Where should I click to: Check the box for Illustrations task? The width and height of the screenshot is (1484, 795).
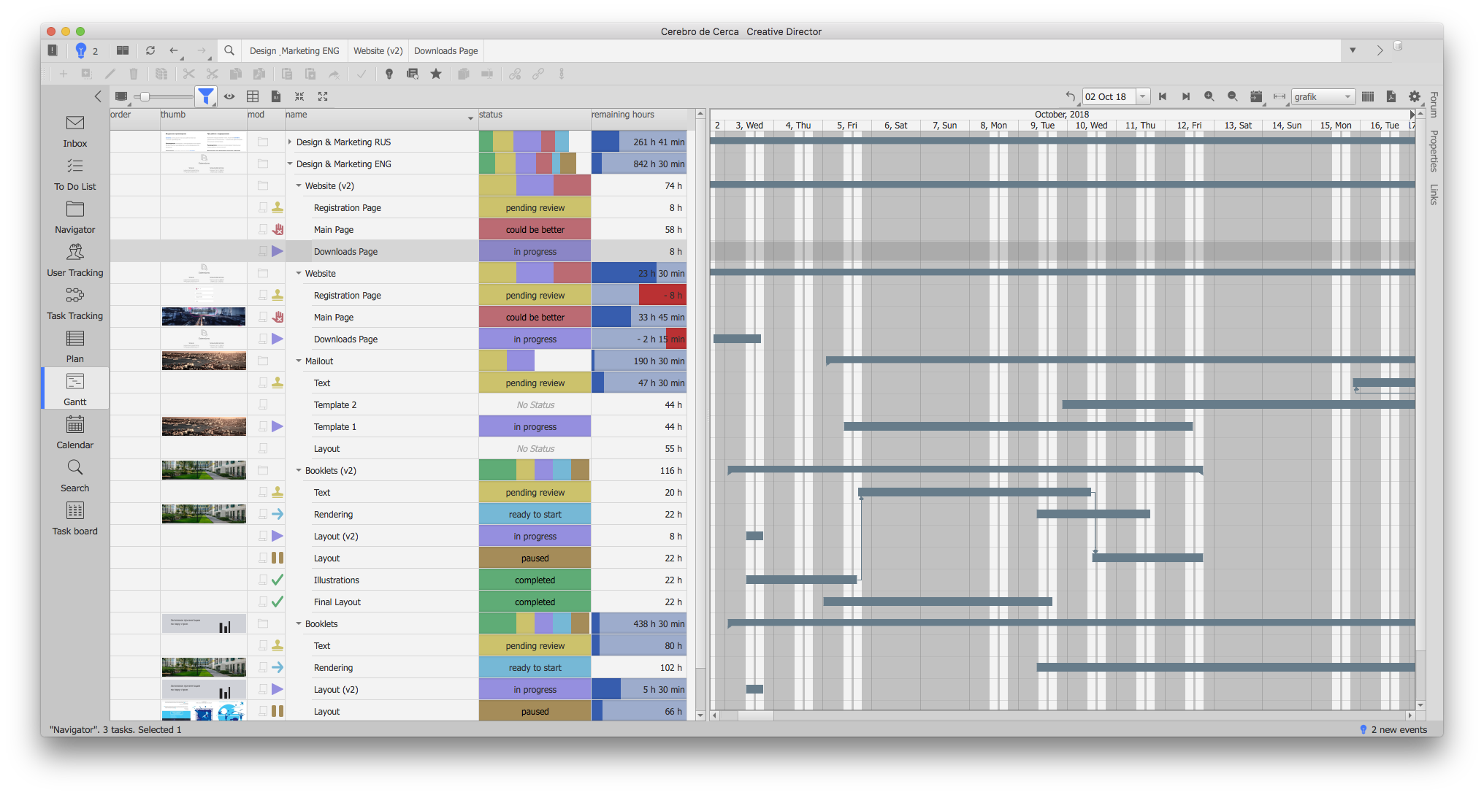(263, 580)
